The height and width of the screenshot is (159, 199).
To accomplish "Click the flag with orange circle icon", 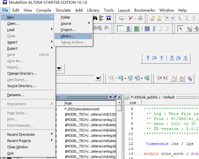I will 121,78.
